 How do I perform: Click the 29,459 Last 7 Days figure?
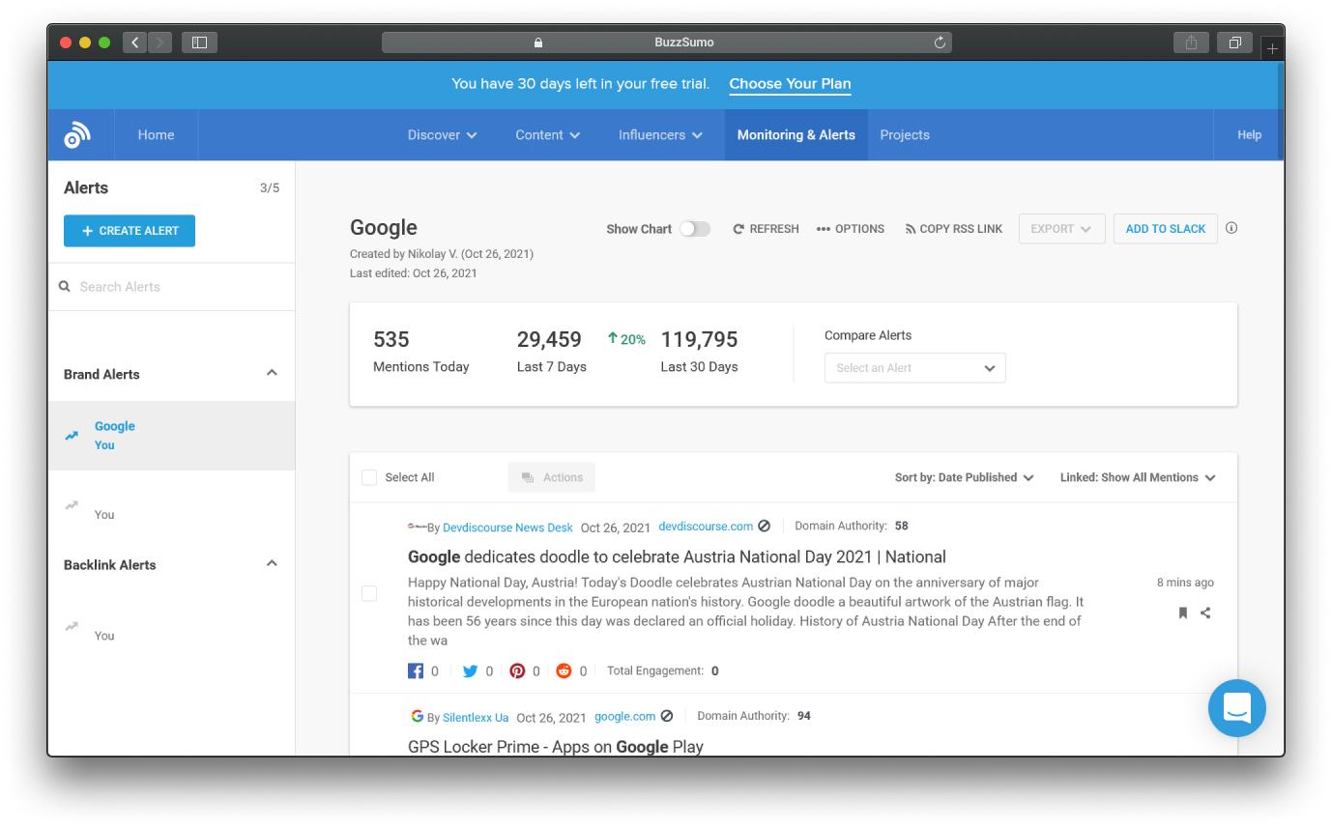tap(549, 340)
